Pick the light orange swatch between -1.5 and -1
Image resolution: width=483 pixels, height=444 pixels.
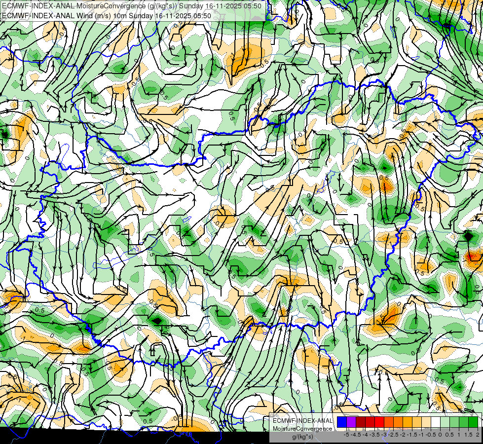coord(417,422)
